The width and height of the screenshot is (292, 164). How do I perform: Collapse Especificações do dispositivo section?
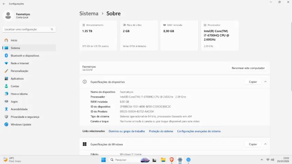point(265,82)
